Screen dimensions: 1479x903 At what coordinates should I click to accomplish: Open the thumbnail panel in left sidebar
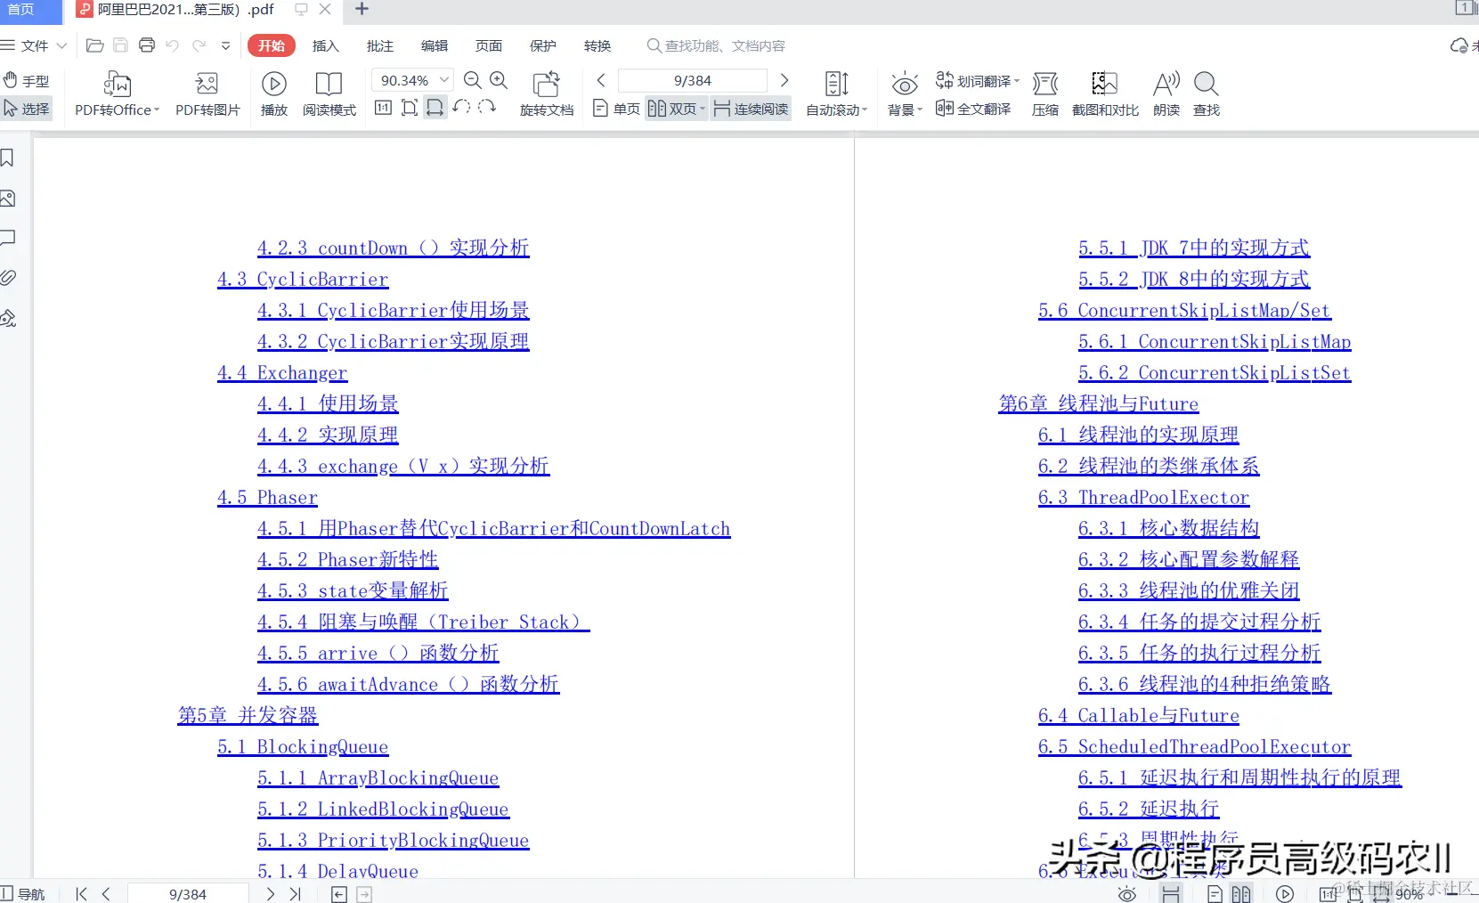coord(8,199)
